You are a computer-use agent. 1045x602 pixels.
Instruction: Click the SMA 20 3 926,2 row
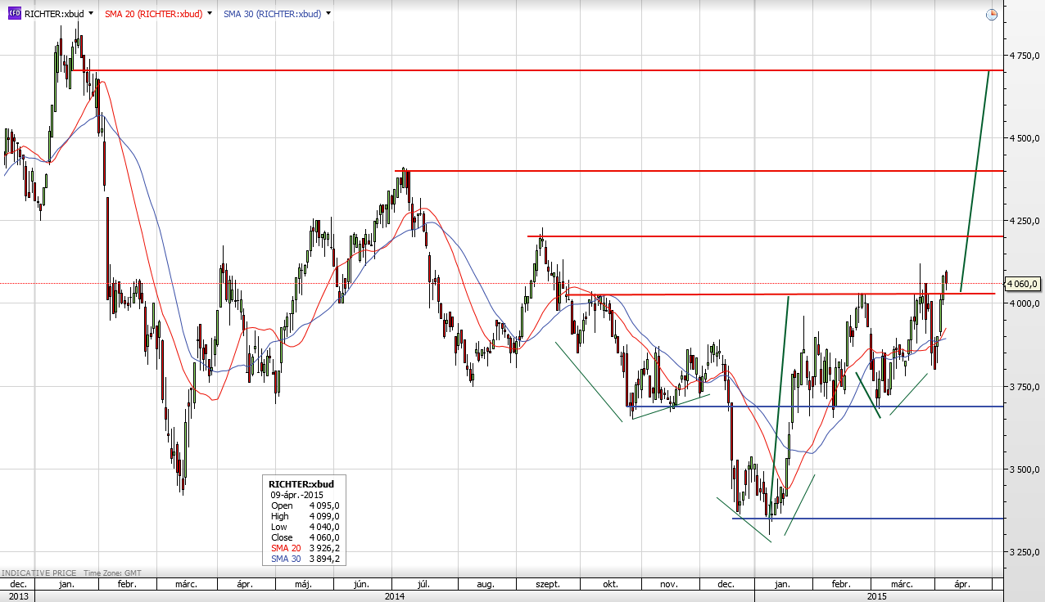[x=305, y=548]
